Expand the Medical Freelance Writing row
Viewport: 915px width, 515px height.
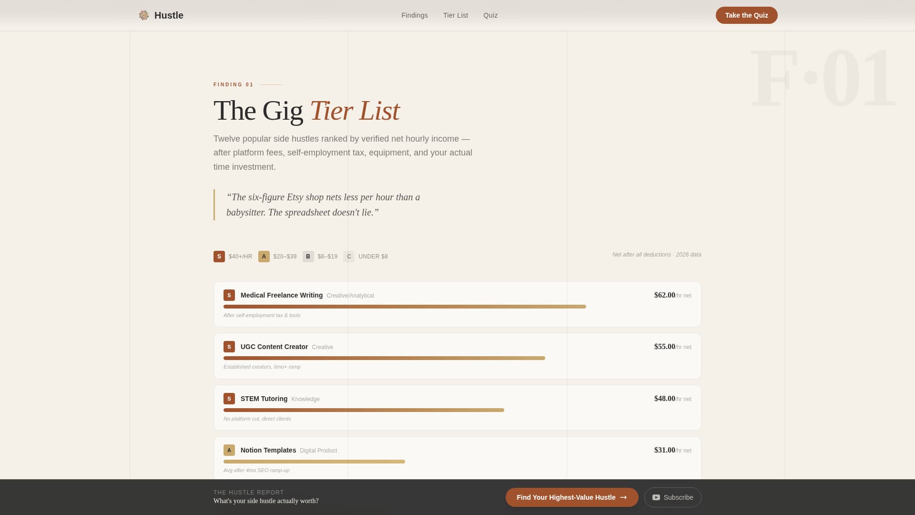(457, 304)
